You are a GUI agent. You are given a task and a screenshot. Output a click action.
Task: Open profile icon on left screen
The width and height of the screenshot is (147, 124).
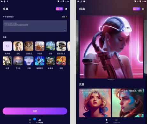pyautogui.click(x=66, y=9)
